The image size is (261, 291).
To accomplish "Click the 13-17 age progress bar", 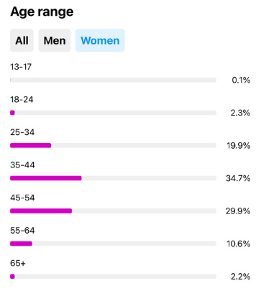I will [x=113, y=80].
